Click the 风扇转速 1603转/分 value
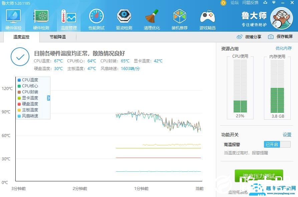The width and height of the screenshot is (298, 197). 130,69
